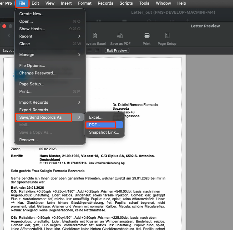Select Change Password... entry
Screen dimensions: 233x230
click(50, 73)
